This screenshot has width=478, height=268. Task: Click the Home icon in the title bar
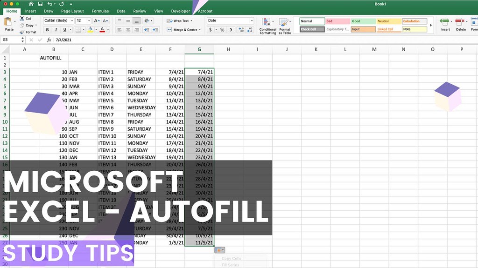(31, 4)
